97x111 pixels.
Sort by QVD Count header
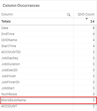(86, 14)
